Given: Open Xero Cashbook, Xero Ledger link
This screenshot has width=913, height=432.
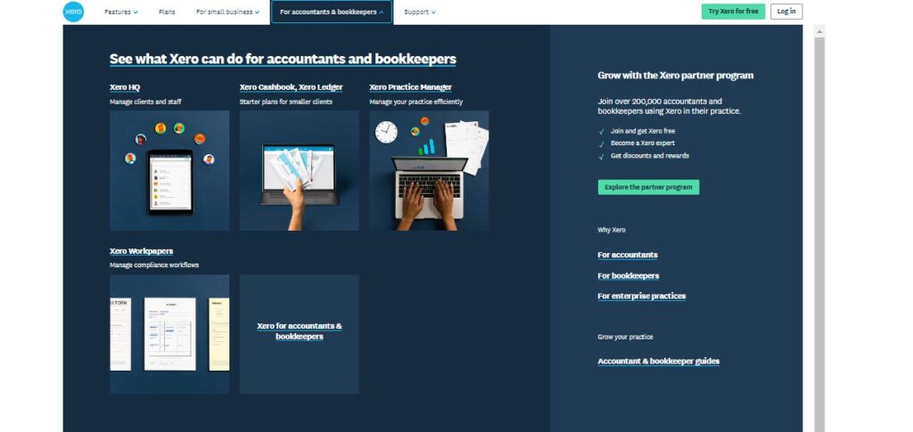Looking at the screenshot, I should coord(291,87).
